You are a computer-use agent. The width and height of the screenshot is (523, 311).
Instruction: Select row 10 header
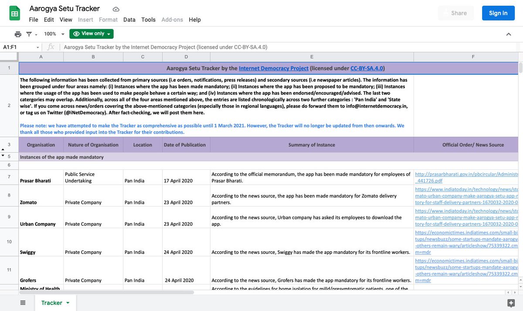[9, 242]
